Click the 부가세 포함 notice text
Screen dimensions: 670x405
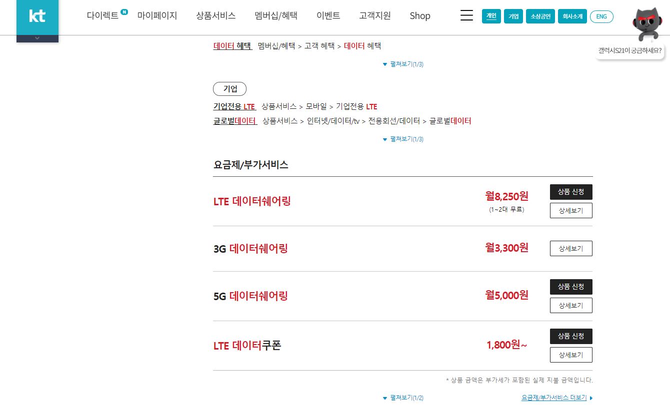(x=519, y=380)
